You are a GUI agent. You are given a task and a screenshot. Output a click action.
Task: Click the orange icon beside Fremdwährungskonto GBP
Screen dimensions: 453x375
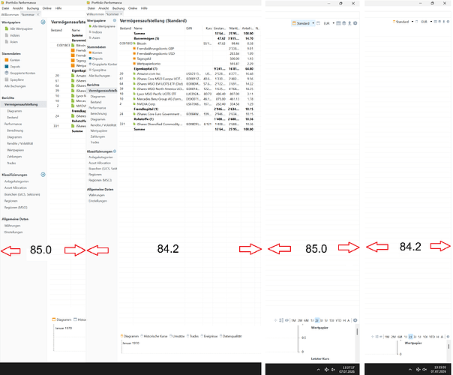click(135, 49)
